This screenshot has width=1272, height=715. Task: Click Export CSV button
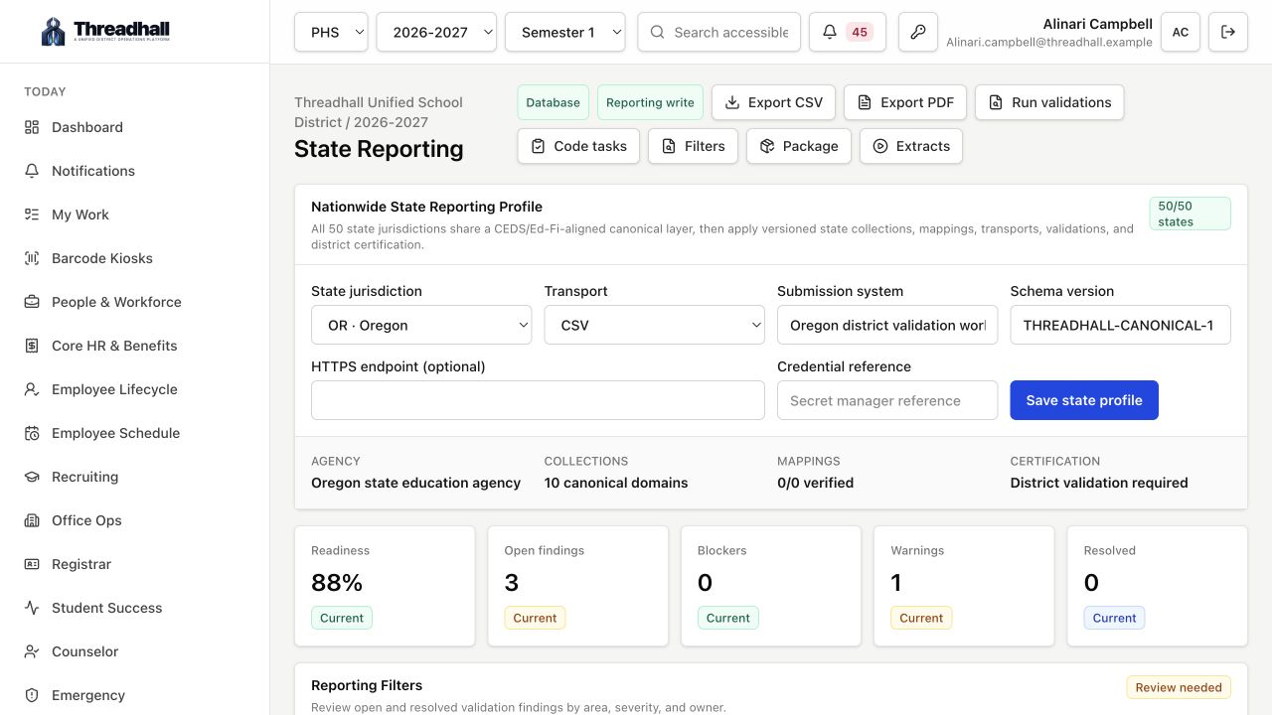tap(773, 102)
